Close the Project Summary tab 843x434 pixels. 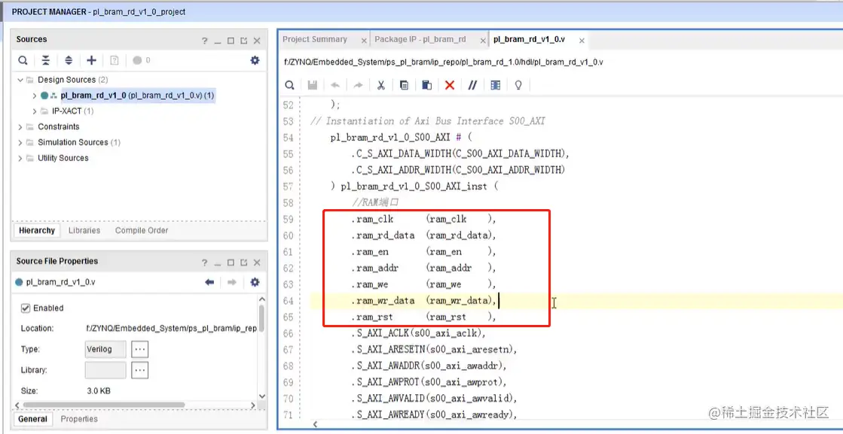point(364,41)
